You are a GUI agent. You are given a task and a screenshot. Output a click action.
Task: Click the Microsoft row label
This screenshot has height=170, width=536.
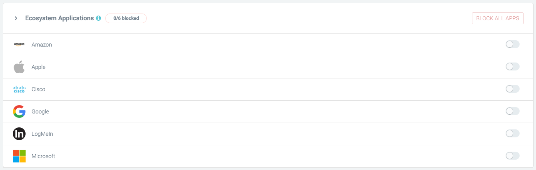[x=43, y=156]
